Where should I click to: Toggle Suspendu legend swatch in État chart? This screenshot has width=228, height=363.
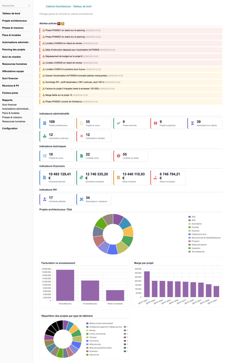click(189, 248)
